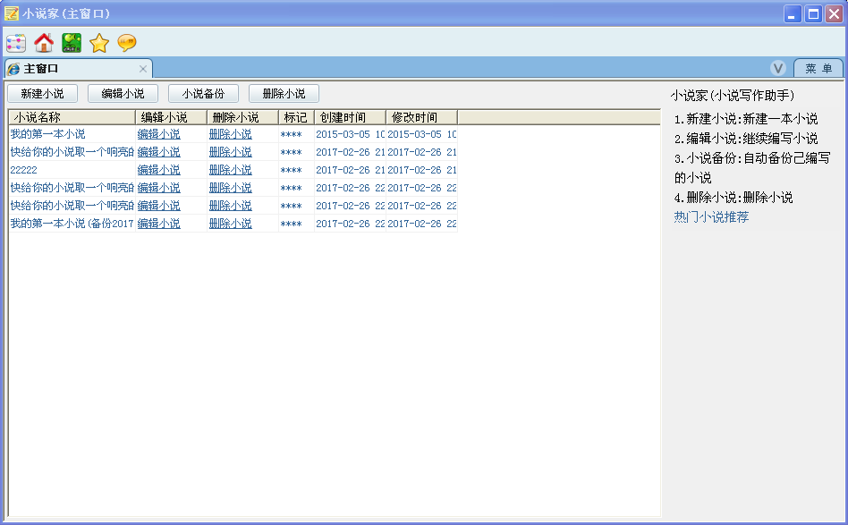Click the 新建小说 button to create novel
Image resolution: width=848 pixels, height=525 pixels.
tap(41, 93)
